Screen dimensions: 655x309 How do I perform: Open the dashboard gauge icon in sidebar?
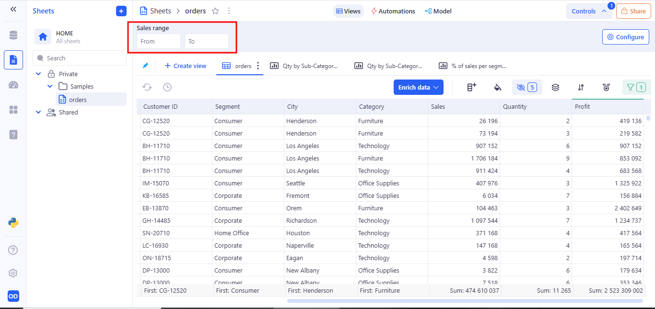13,85
